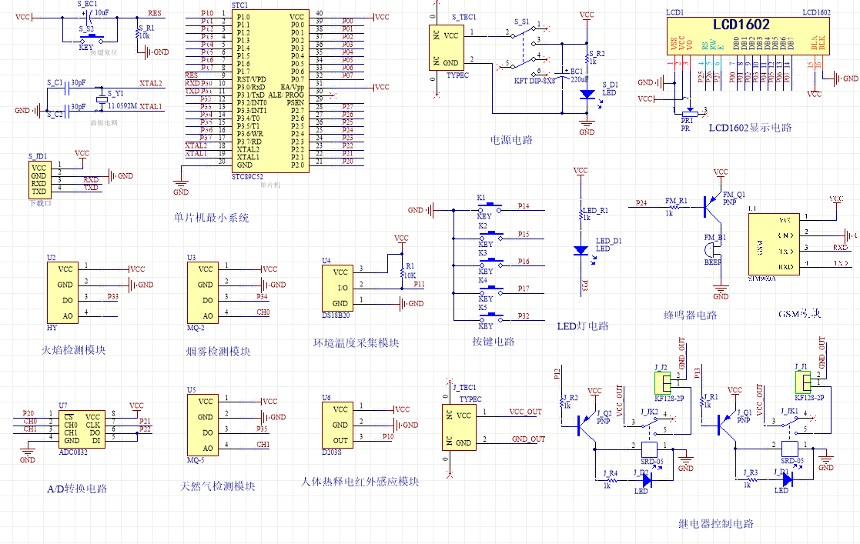Click the ADC0832 converter chip U7

coord(81,429)
